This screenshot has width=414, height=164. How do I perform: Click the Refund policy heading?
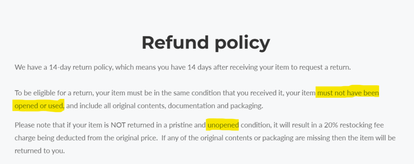[x=206, y=42]
